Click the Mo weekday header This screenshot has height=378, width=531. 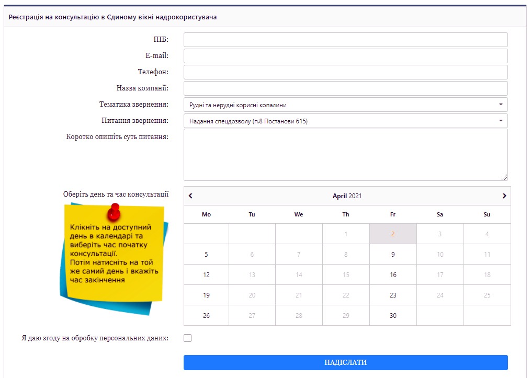(x=206, y=214)
